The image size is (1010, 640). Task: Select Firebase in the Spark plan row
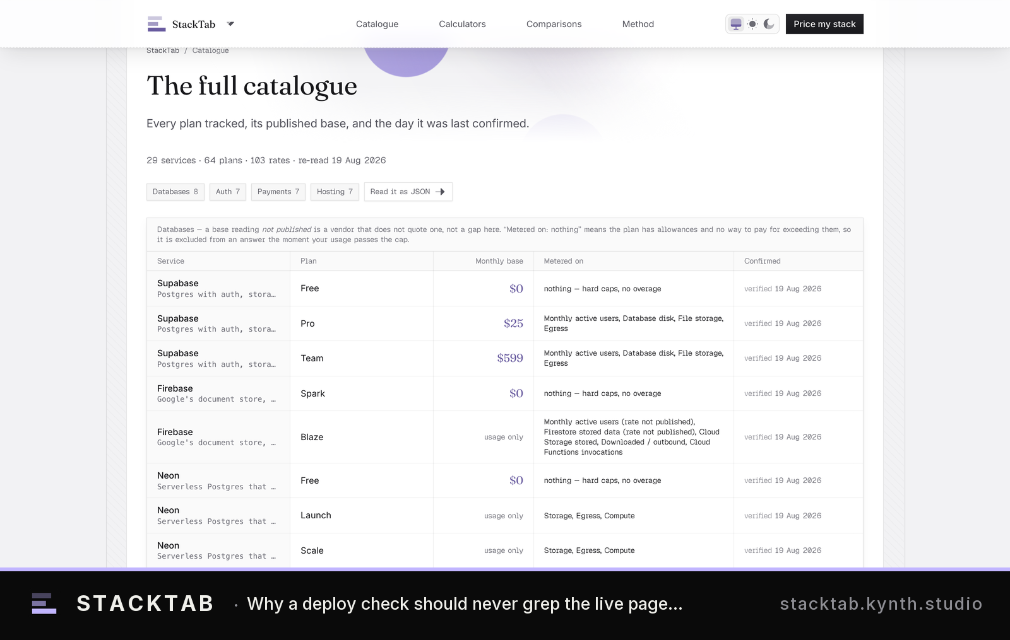tap(175, 388)
